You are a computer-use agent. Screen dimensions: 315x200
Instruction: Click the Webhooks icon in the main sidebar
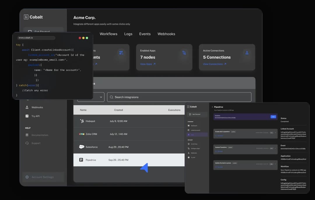[27, 107]
